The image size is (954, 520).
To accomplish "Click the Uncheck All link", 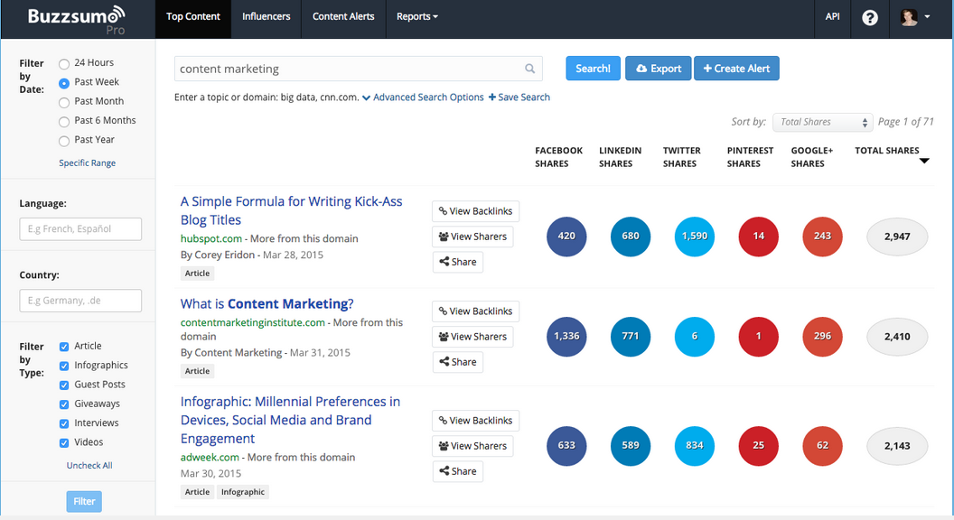I will tap(89, 465).
